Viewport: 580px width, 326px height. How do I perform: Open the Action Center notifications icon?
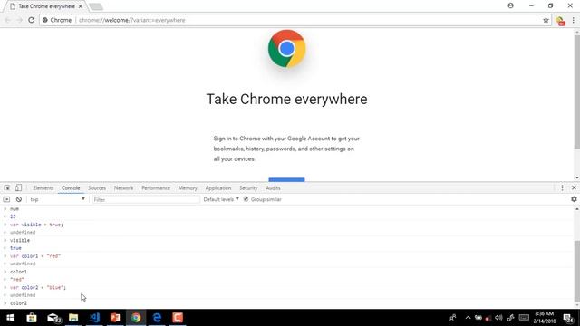tap(568, 318)
